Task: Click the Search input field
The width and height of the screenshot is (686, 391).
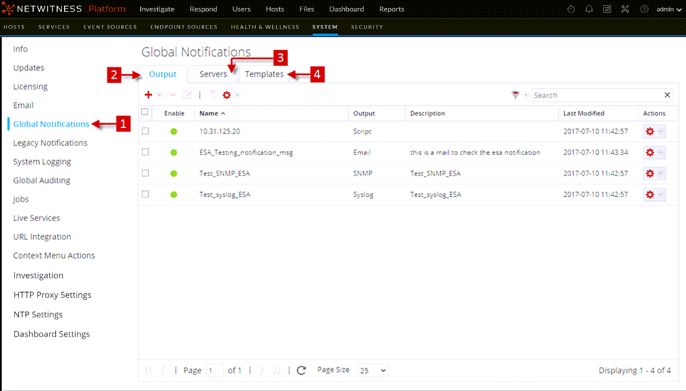Action: click(597, 95)
